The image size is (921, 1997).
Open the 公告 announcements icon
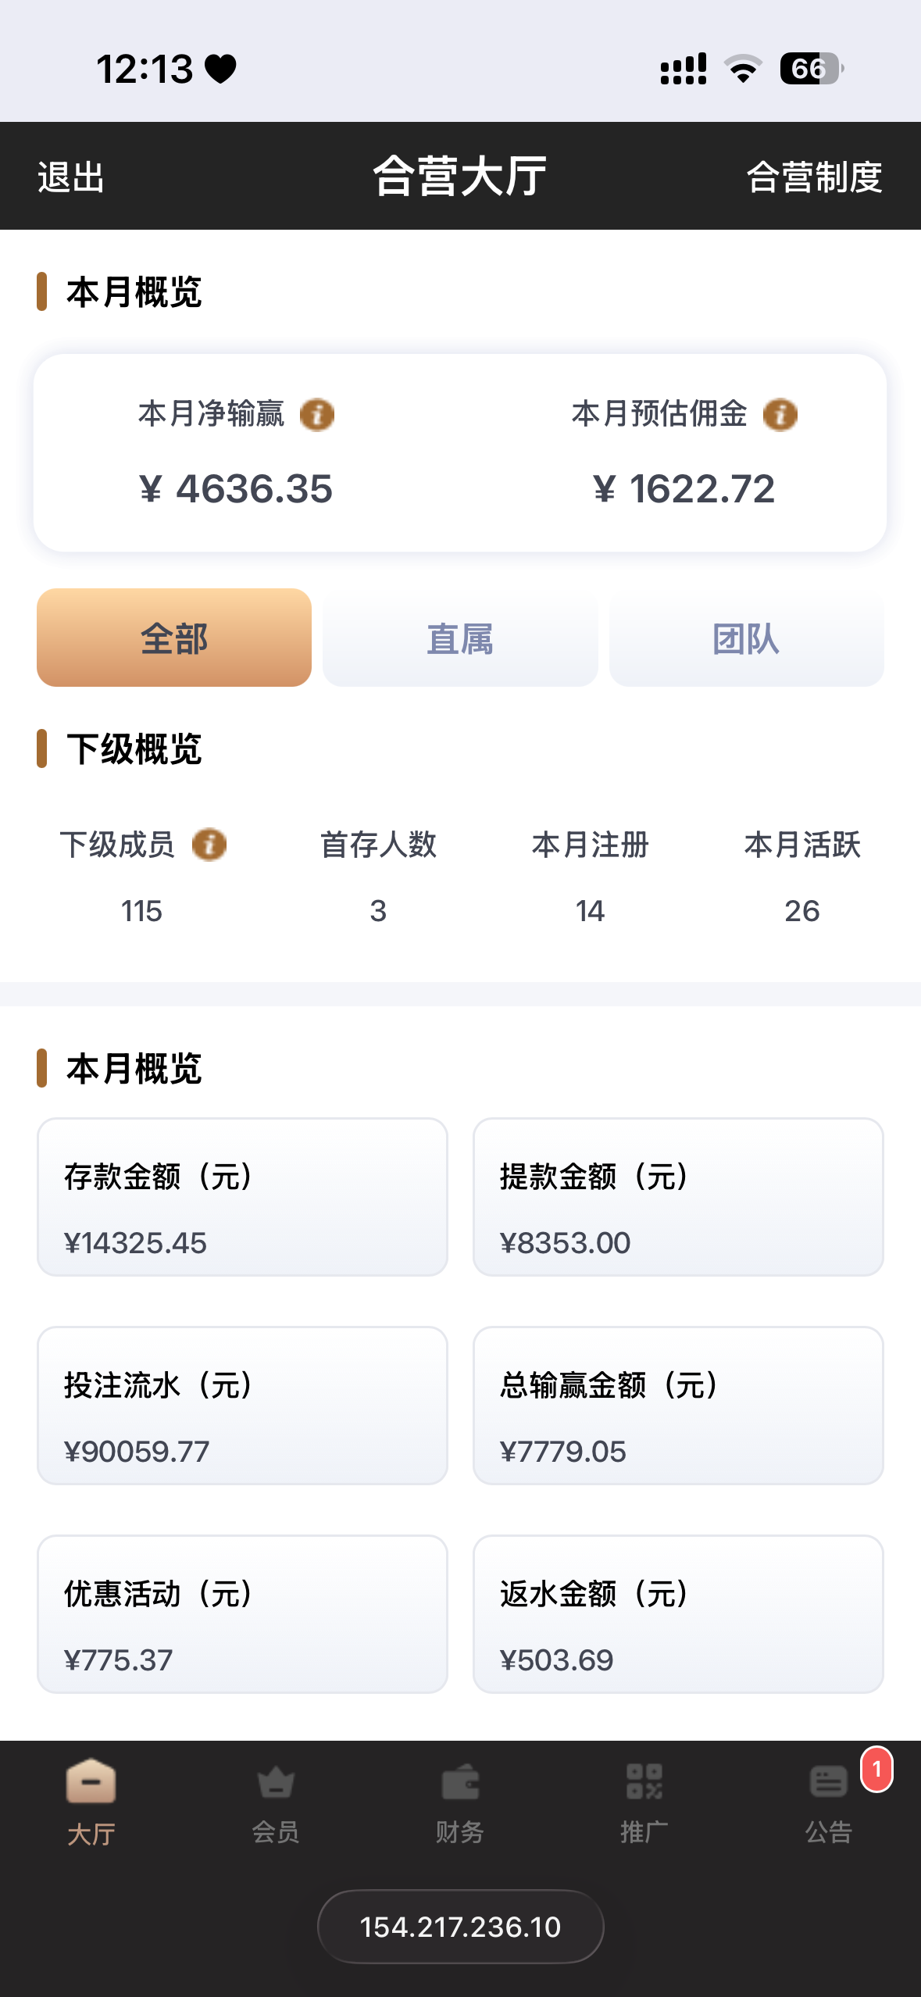tap(829, 1782)
